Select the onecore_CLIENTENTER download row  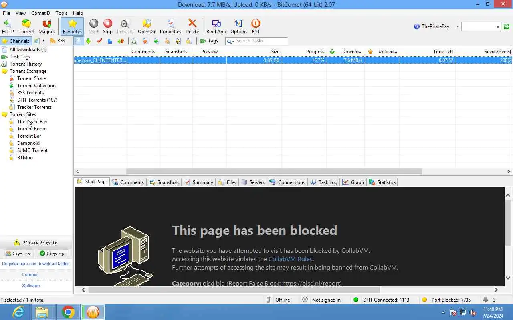(x=293, y=60)
